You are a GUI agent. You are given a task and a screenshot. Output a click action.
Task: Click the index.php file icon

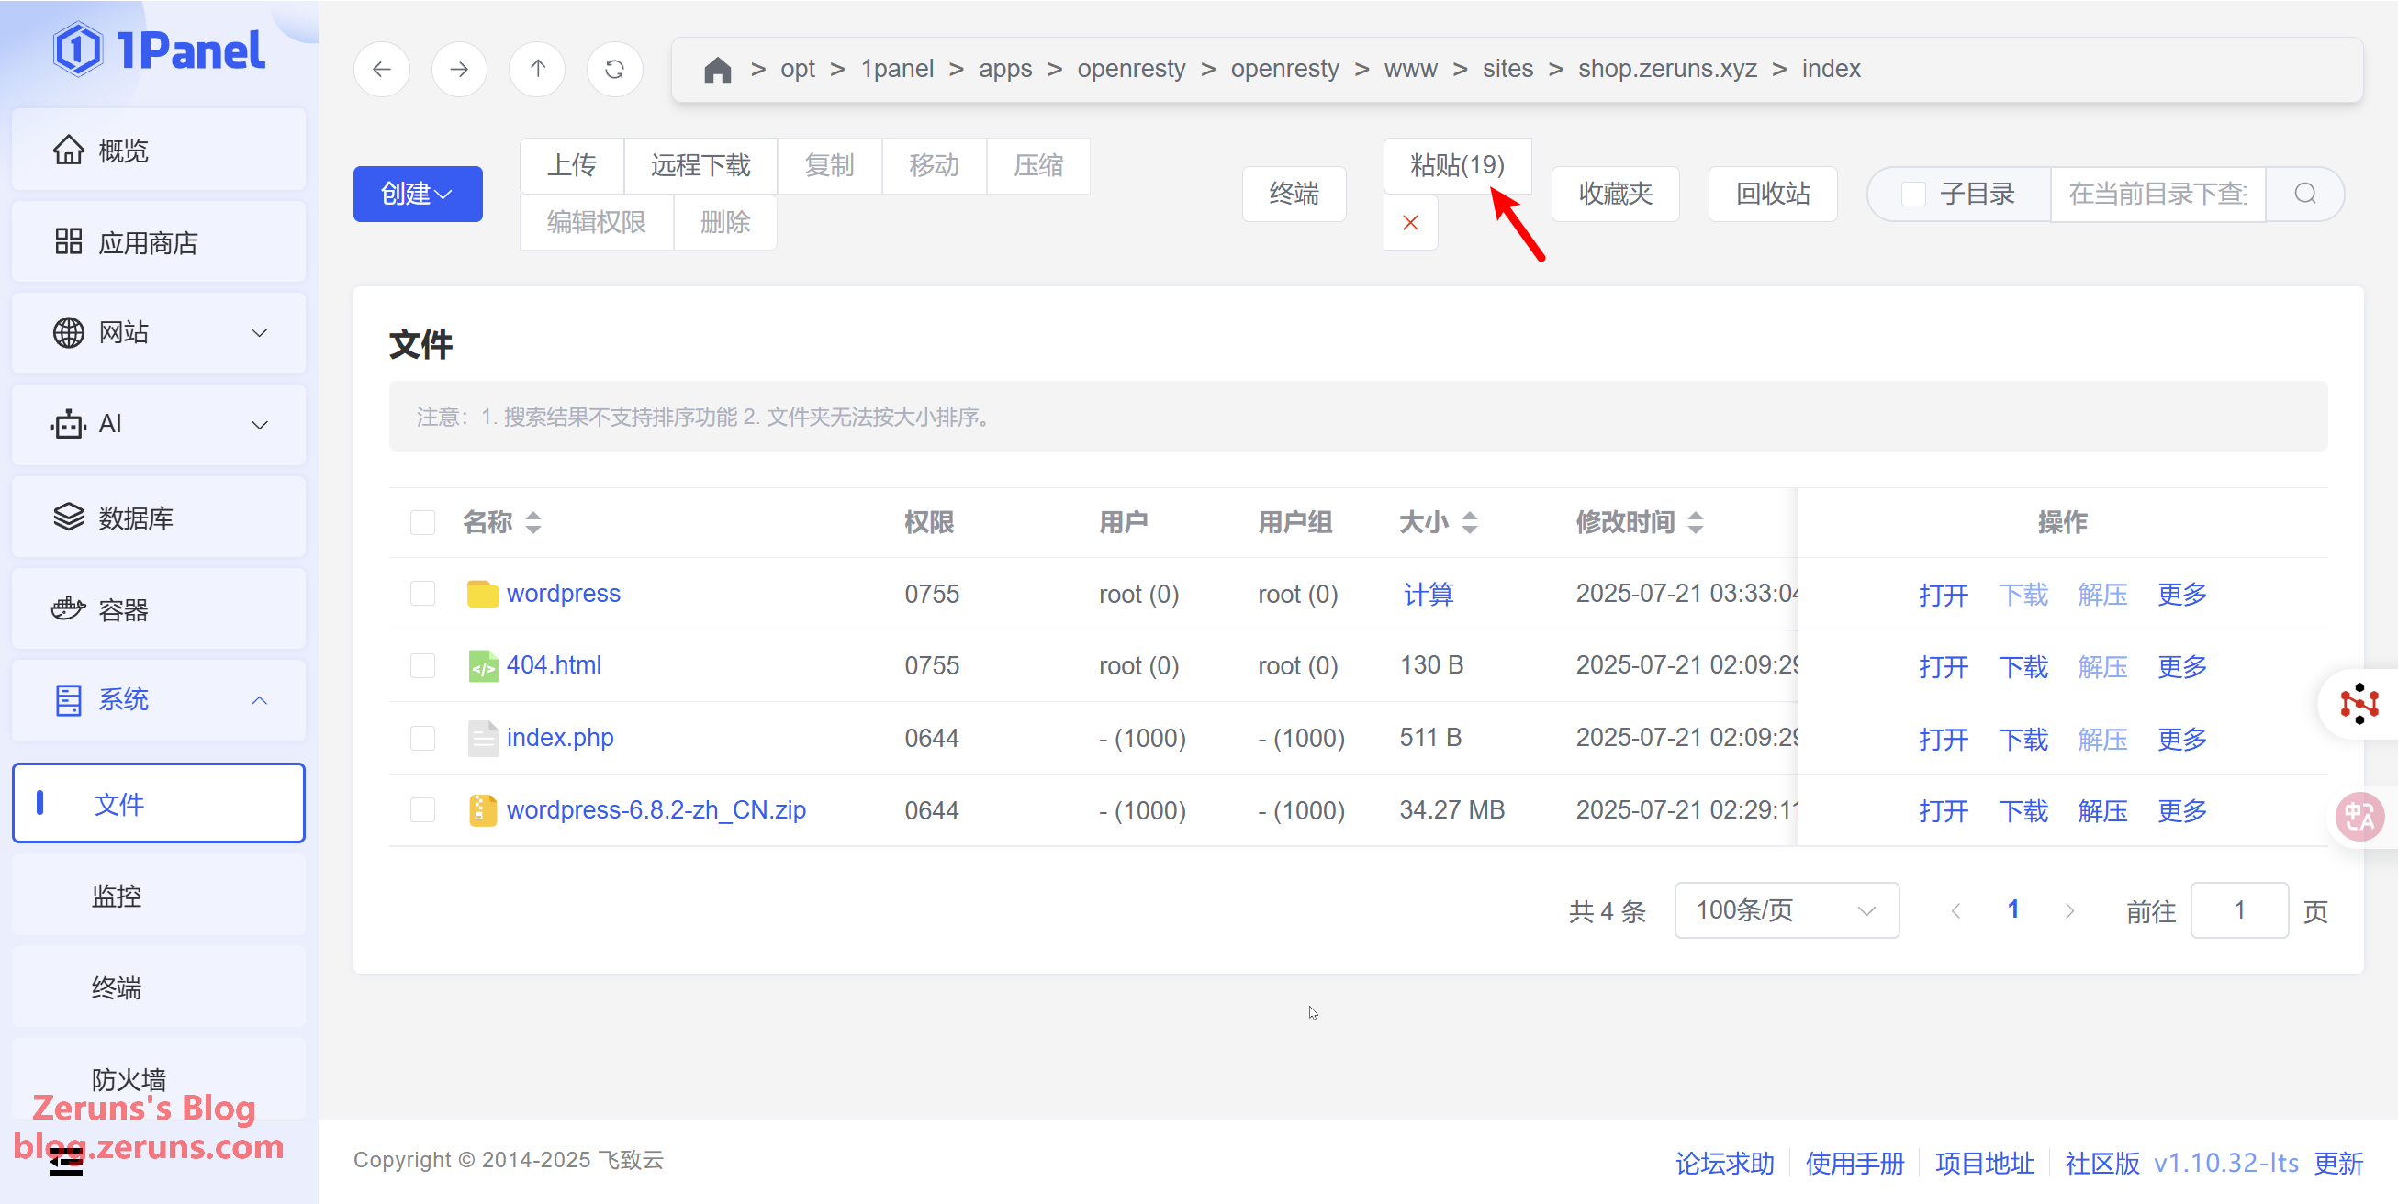click(x=482, y=738)
